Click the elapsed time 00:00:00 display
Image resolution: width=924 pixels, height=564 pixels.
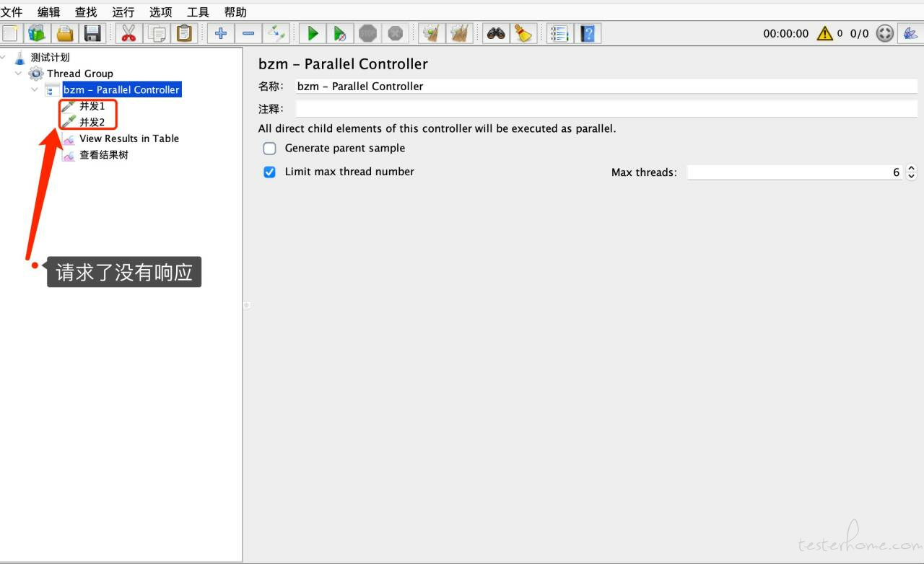786,33
